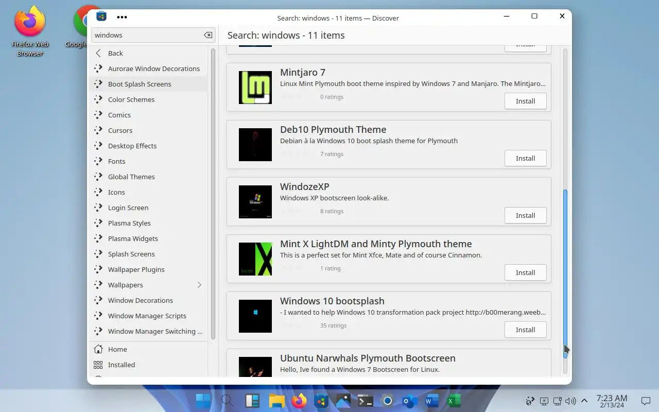Select Fonts in sidebar
This screenshot has height=412, width=659.
click(148, 161)
